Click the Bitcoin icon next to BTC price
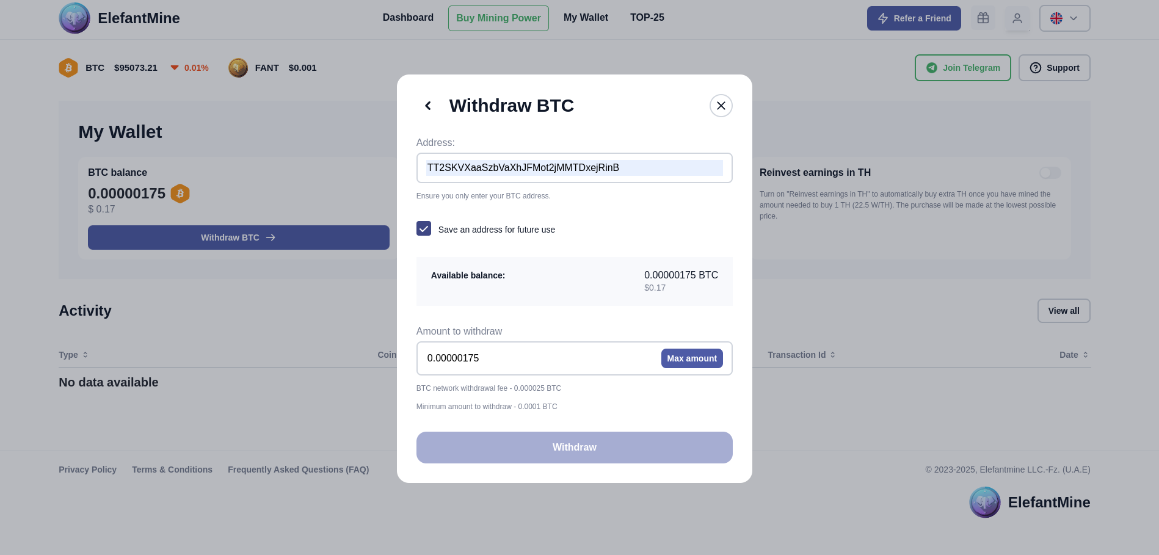The image size is (1159, 555). coord(68,68)
